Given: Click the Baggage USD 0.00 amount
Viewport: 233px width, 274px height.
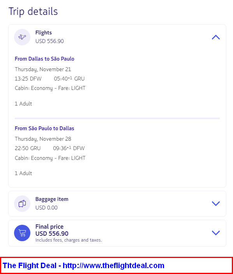Looking at the screenshot, I should 46,208.
